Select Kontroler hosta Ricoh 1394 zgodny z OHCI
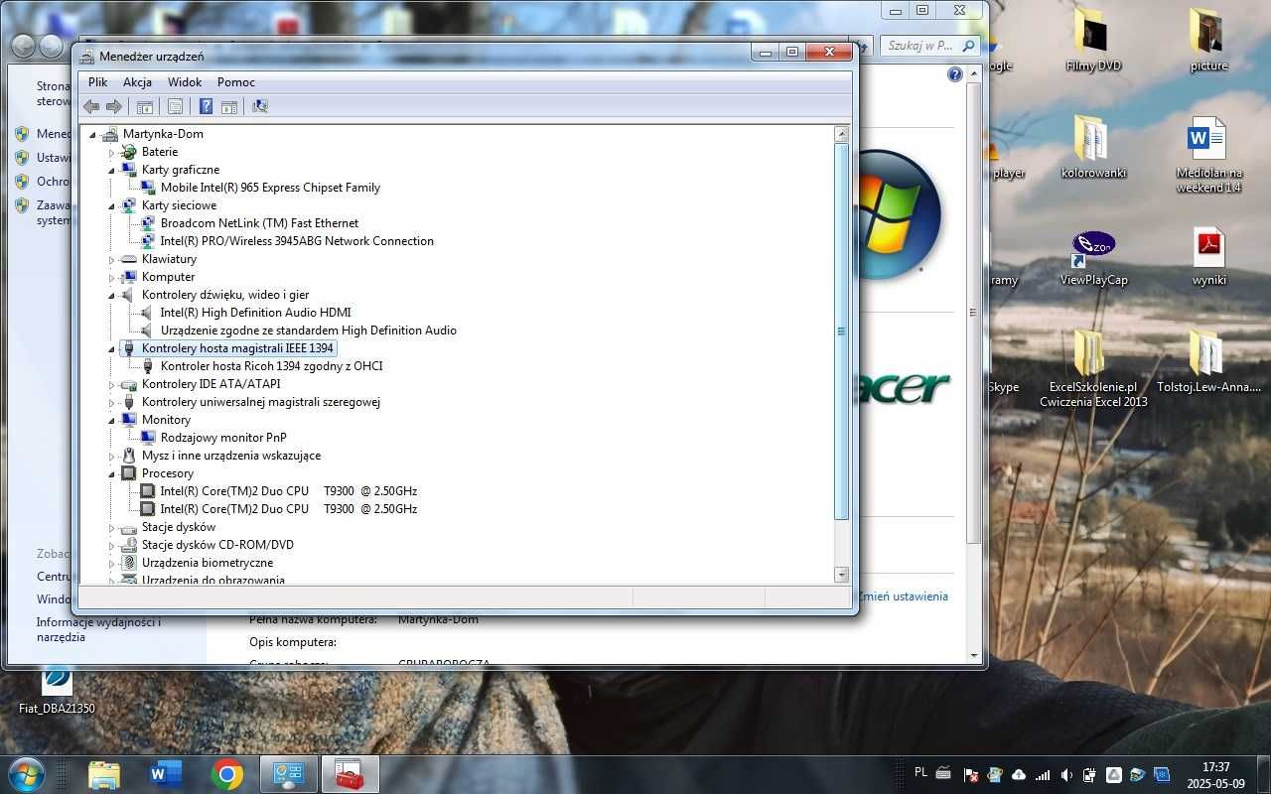Viewport: 1271px width, 794px height. pos(271,366)
